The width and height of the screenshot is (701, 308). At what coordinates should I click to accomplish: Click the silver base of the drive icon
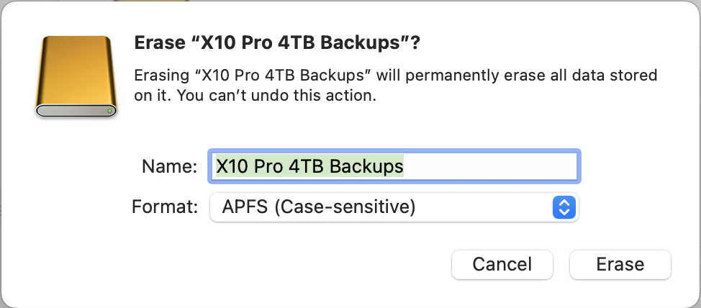point(75,112)
